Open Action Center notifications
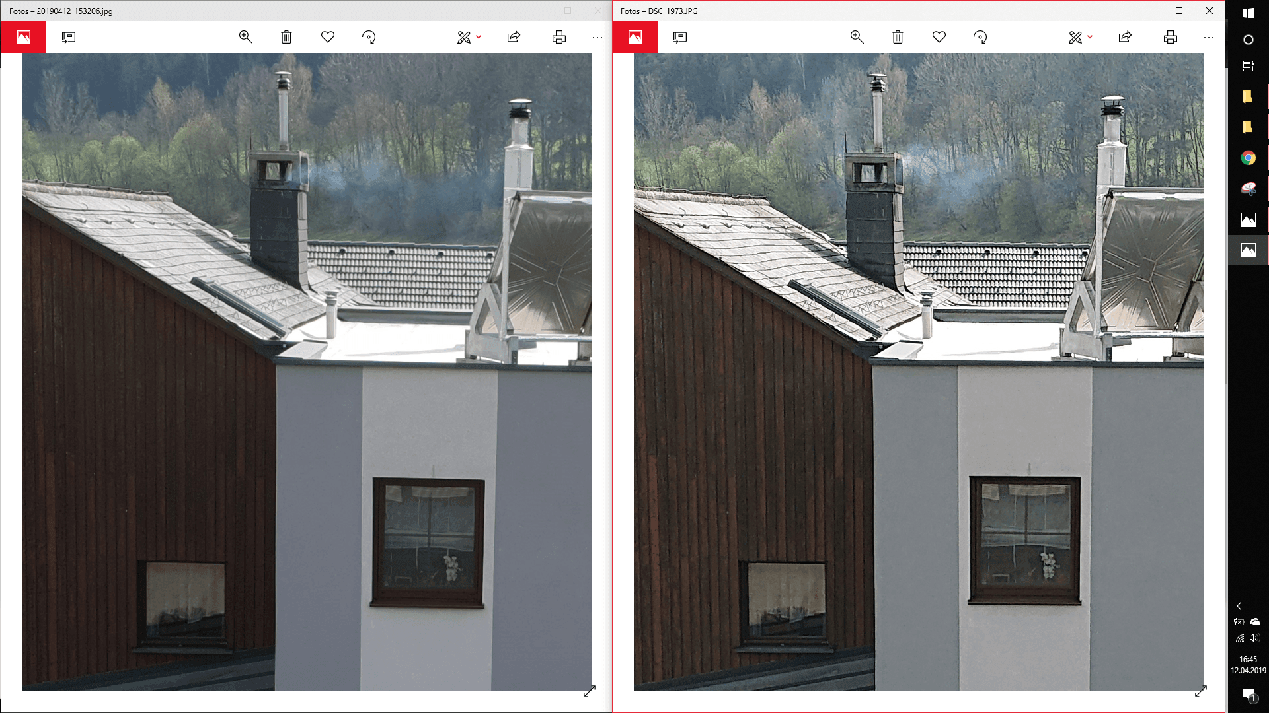This screenshot has width=1269, height=713. [x=1249, y=695]
